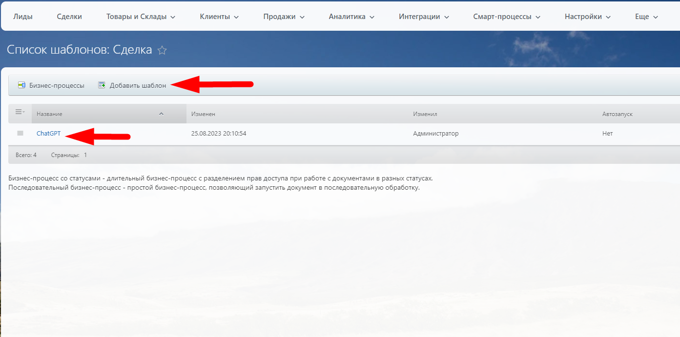Open the Еще dropdown menu
This screenshot has width=680, height=337.
(645, 16)
